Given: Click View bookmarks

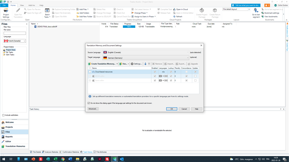Looking at the screenshot, I should pos(269,17).
